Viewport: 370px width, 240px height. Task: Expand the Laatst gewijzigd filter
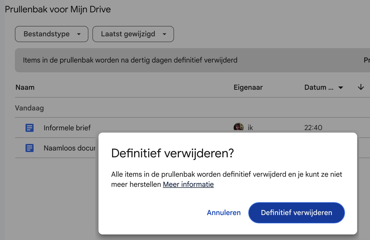pyautogui.click(x=133, y=34)
